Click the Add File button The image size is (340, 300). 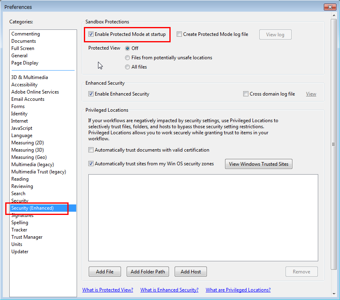pos(104,271)
